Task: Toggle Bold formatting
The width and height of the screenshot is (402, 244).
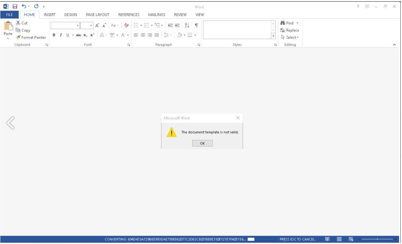Action: click(54, 34)
